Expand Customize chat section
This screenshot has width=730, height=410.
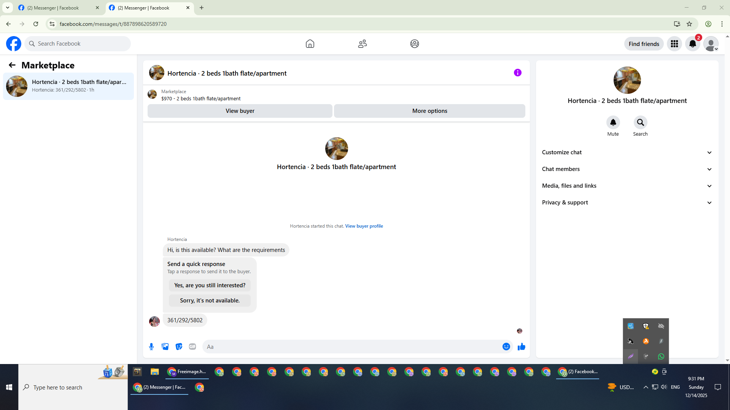tap(627, 152)
